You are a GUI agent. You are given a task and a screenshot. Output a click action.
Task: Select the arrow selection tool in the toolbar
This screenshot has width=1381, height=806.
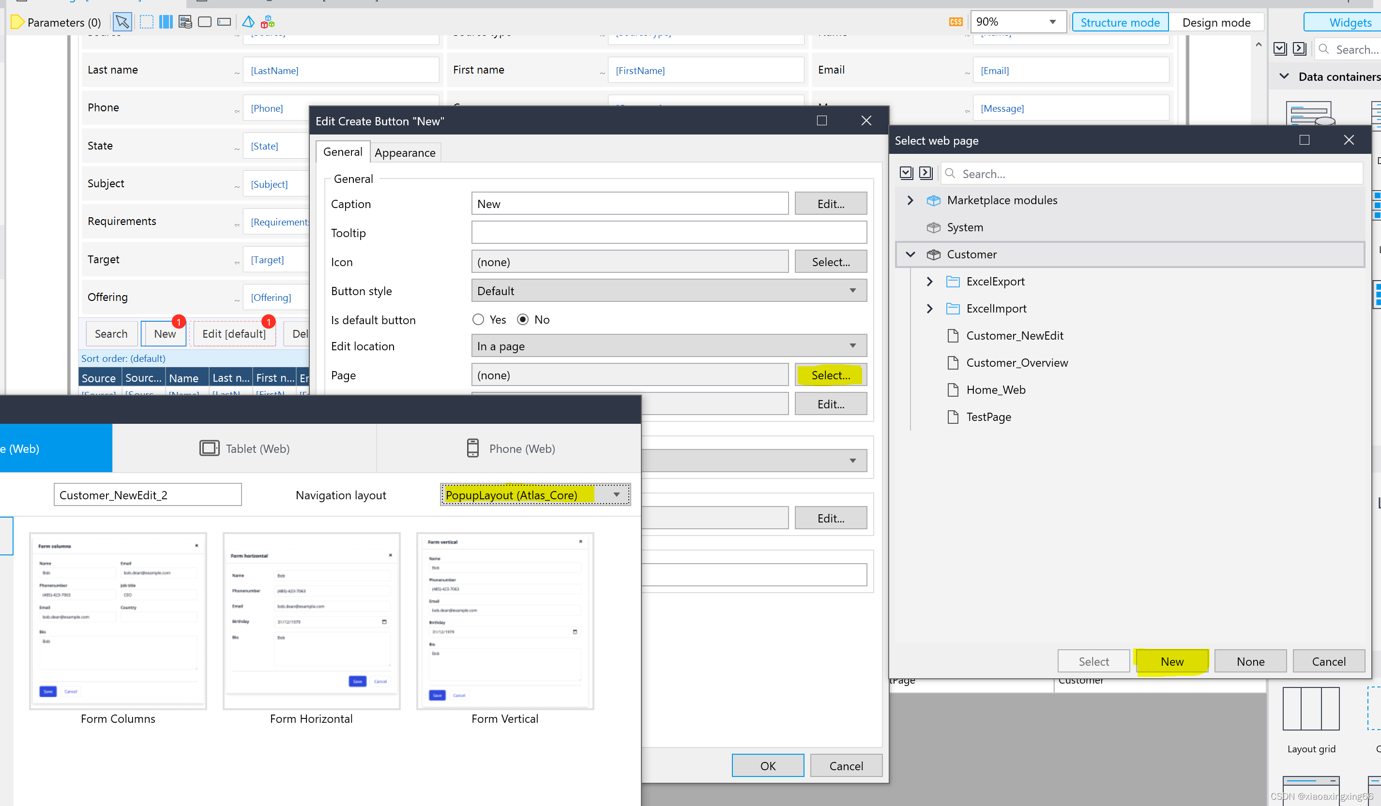coord(122,22)
